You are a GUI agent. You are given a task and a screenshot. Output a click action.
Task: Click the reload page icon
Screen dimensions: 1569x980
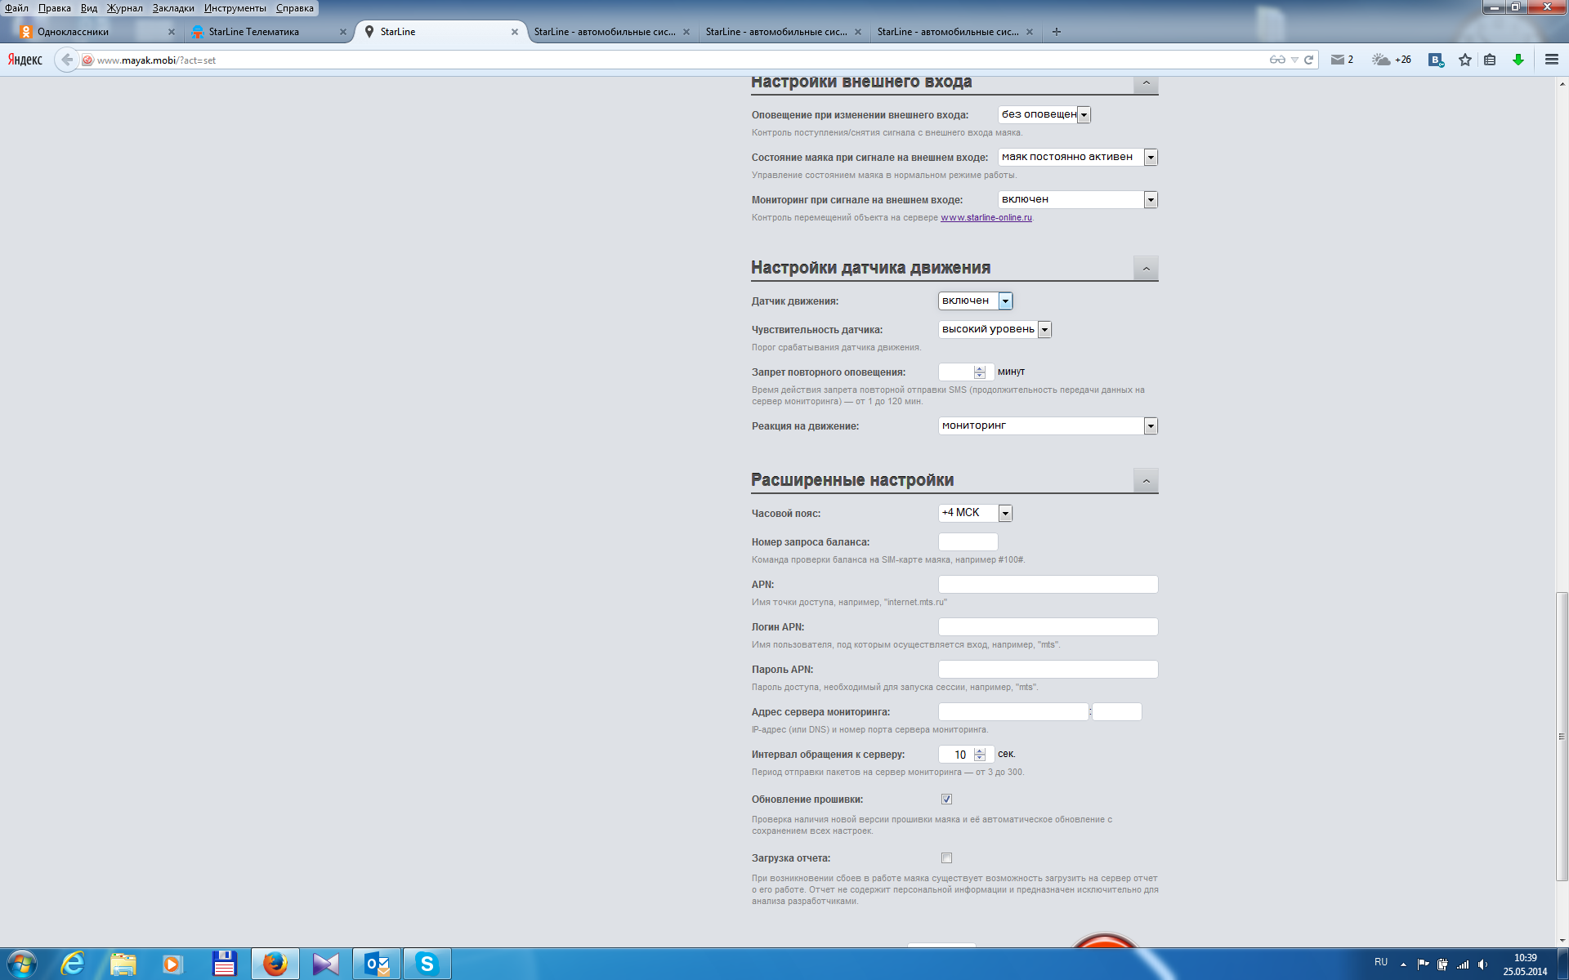[x=1308, y=60]
